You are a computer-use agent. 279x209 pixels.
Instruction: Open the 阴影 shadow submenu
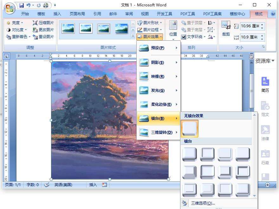tap(158, 63)
